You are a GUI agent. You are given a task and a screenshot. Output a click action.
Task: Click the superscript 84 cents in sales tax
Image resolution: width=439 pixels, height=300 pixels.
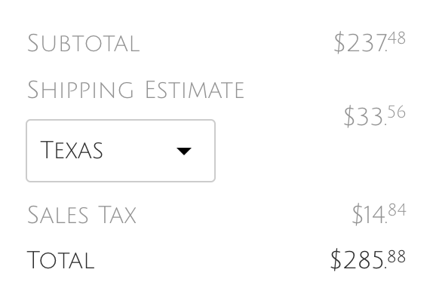click(398, 210)
